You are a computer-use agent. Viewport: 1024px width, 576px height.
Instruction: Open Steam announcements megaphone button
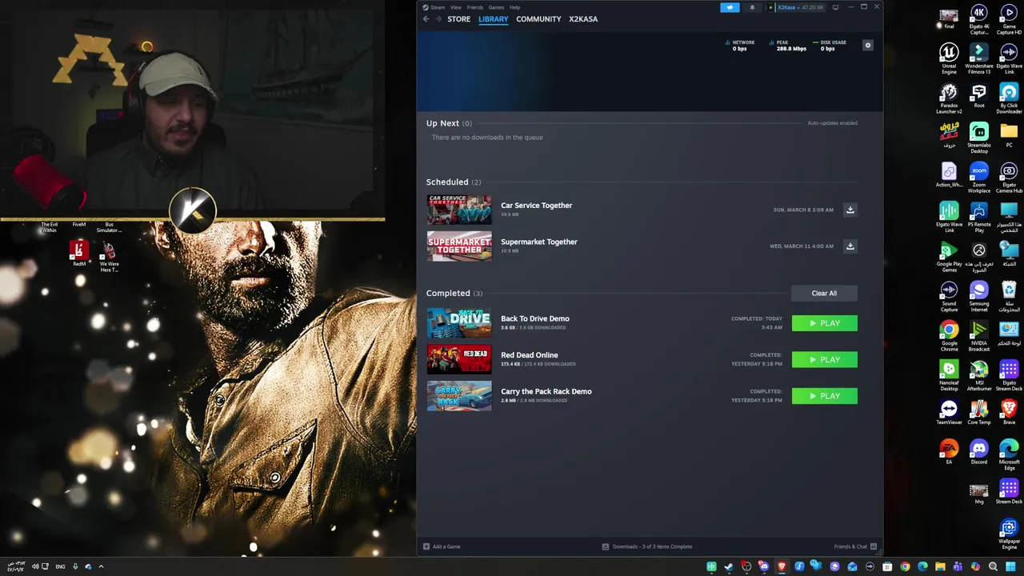730,7
